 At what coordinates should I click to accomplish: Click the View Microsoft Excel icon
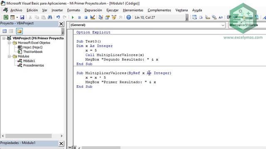point(6,17)
